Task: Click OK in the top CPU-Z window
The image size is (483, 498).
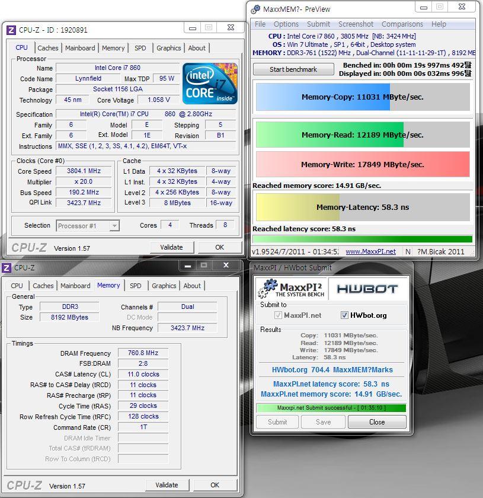Action: pos(219,247)
